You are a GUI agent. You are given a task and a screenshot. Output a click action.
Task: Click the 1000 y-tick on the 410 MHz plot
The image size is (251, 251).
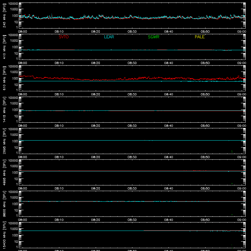pyautogui.click(x=14, y=41)
